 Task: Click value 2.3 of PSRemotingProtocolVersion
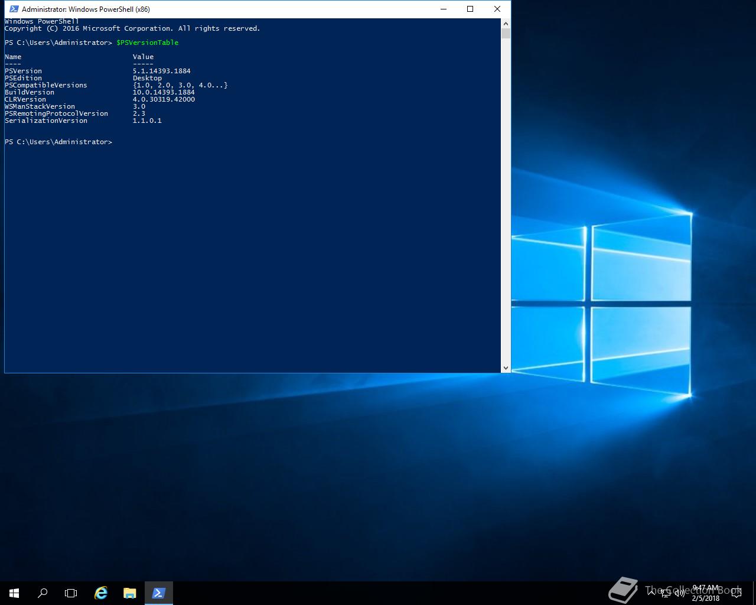click(x=139, y=113)
